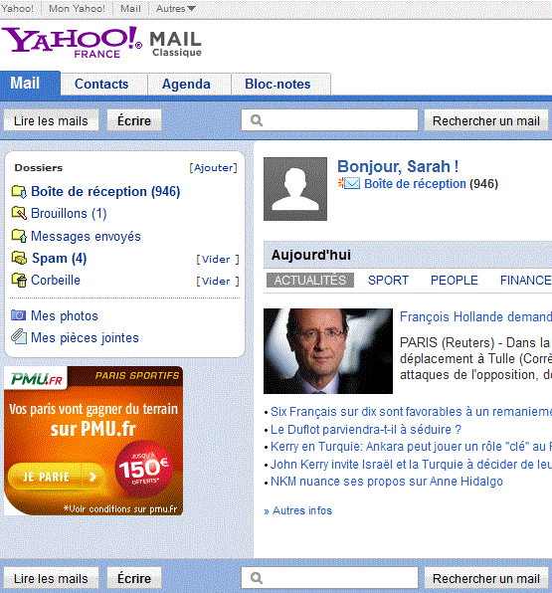Click the Messages envoyés folder icon
552x593 pixels.
(19, 236)
